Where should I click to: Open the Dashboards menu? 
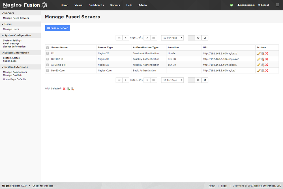[x=96, y=5]
